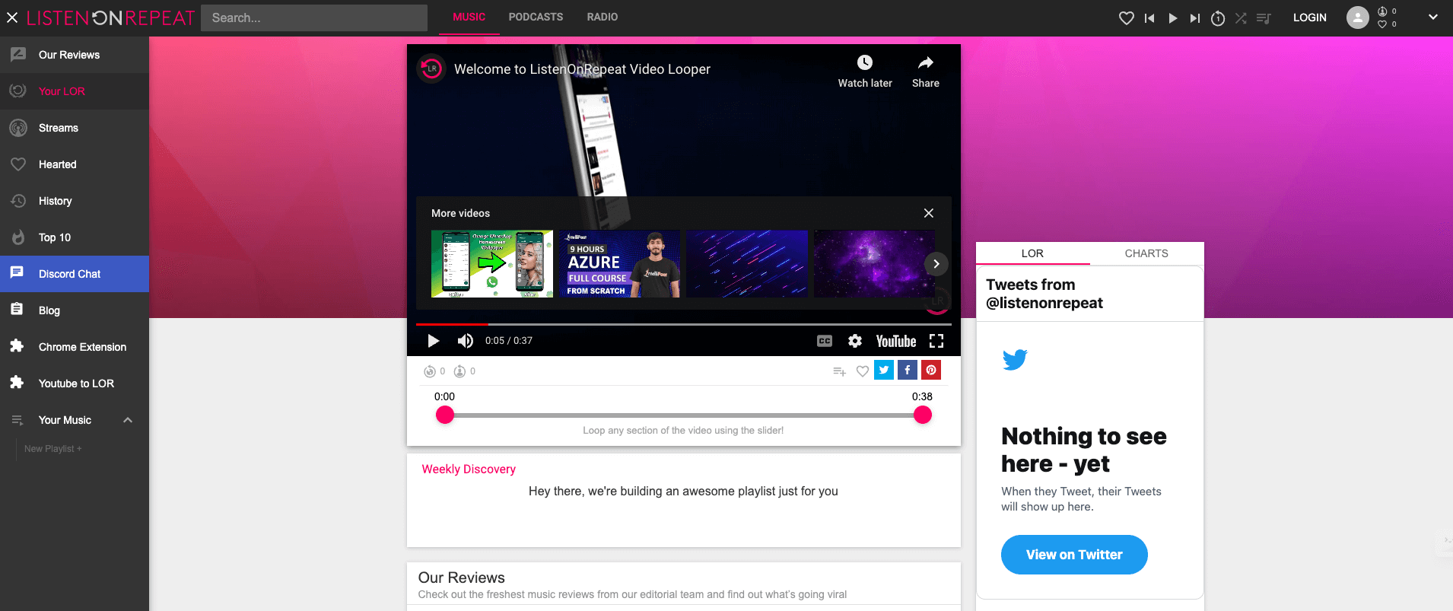Image resolution: width=1453 pixels, height=611 pixels.
Task: Mute the video volume
Action: coord(465,341)
